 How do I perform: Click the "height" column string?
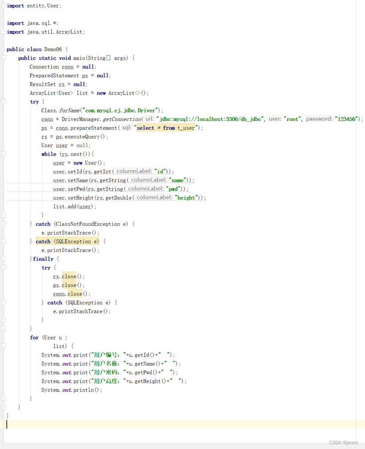(x=187, y=198)
